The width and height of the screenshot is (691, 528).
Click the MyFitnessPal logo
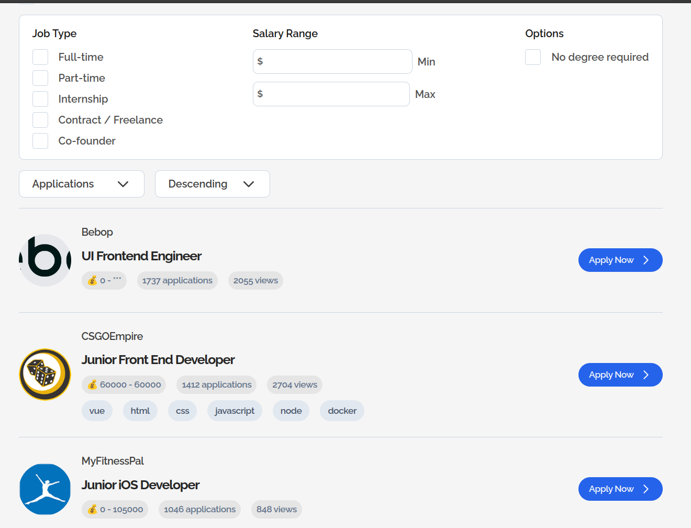pyautogui.click(x=45, y=489)
